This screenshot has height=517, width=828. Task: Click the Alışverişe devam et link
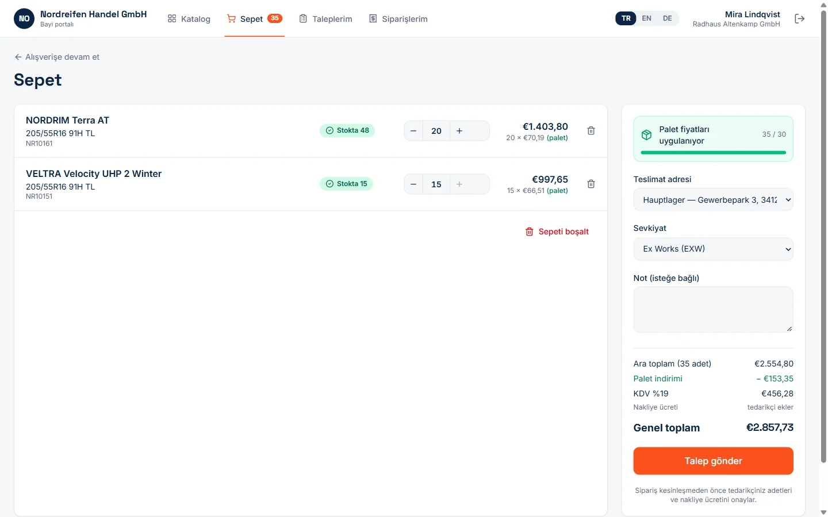point(57,57)
